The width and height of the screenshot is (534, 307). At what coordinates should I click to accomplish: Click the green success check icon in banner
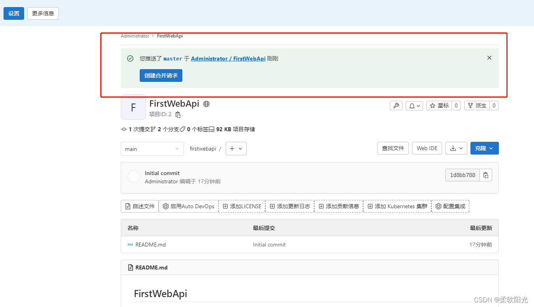pos(130,58)
